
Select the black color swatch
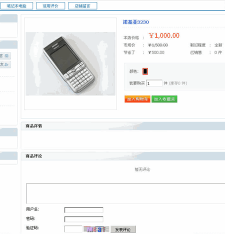point(145,71)
